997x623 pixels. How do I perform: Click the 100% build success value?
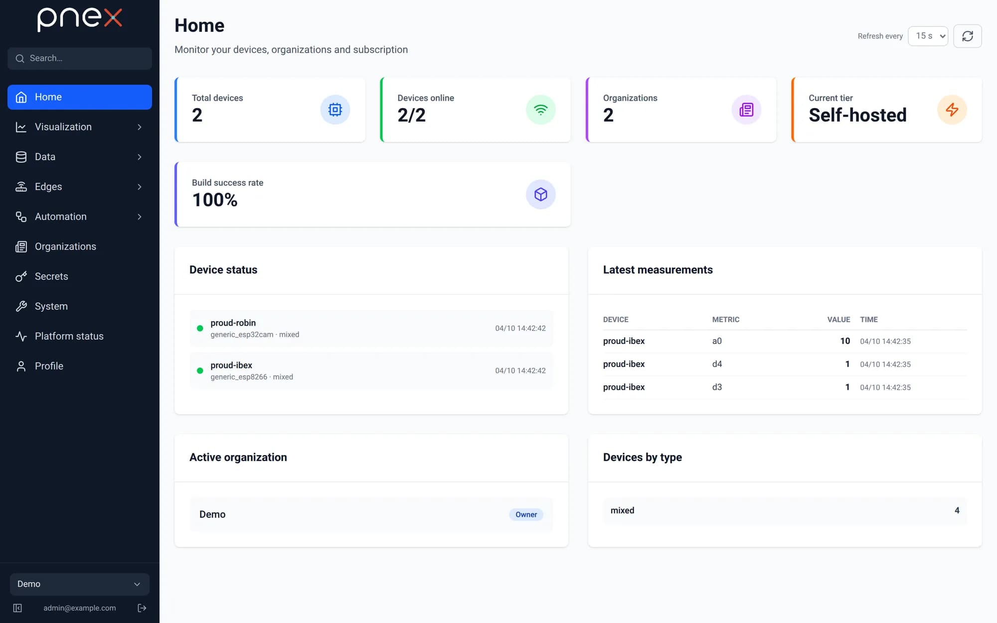[x=215, y=200]
